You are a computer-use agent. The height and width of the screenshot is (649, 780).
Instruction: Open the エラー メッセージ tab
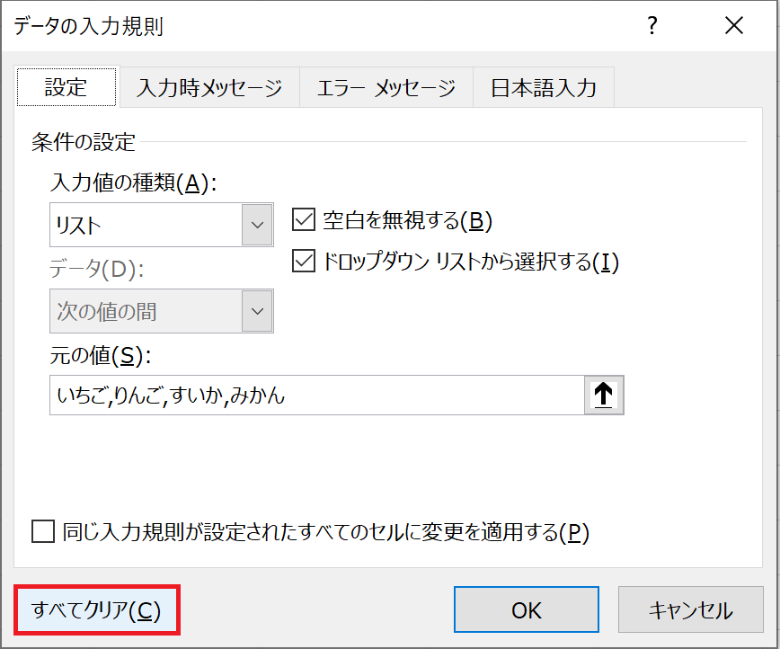click(x=386, y=88)
